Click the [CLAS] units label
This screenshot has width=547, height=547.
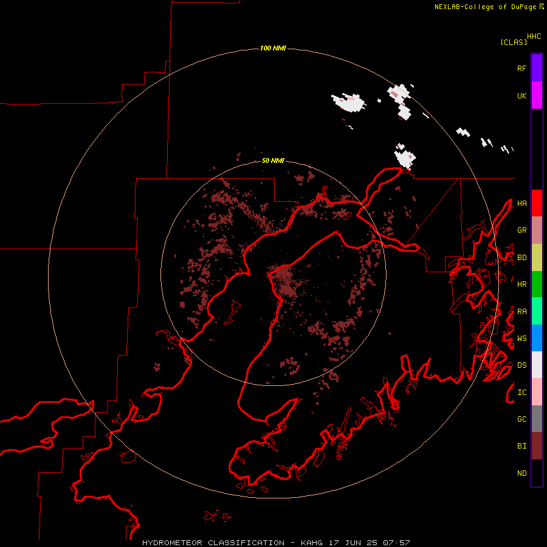(514, 42)
